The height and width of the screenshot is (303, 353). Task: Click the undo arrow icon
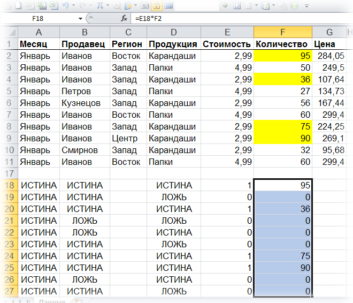pyautogui.click(x=65, y=5)
